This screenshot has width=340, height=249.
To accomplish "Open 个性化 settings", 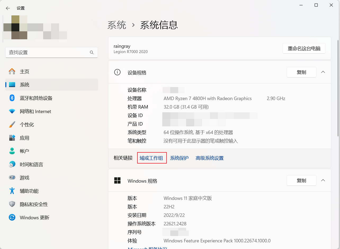I will point(52,124).
